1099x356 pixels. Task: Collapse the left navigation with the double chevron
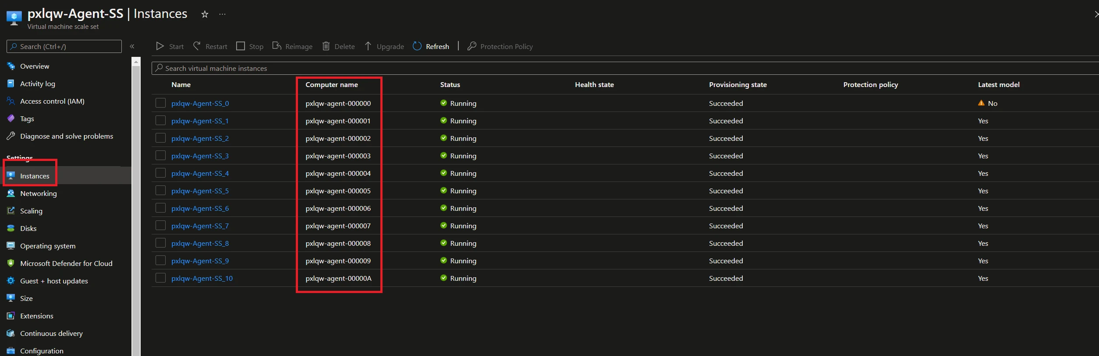132,46
